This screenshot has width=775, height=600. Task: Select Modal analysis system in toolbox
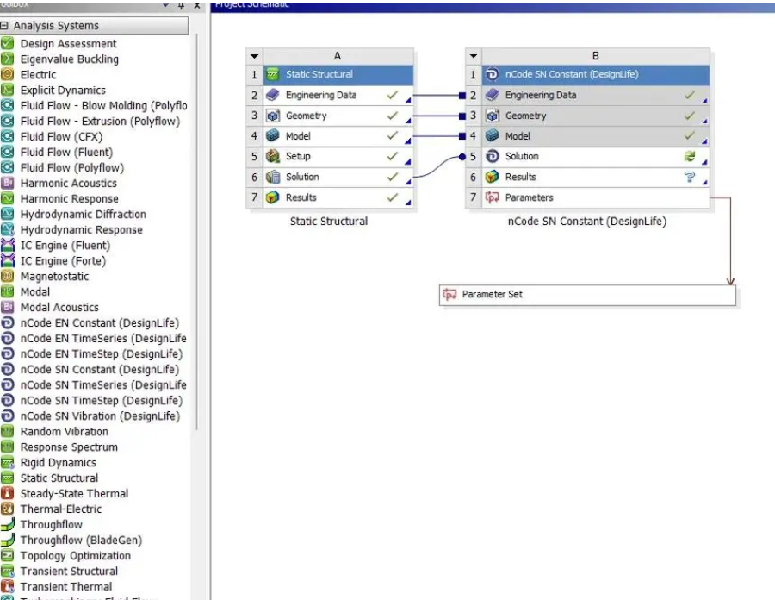coord(36,291)
